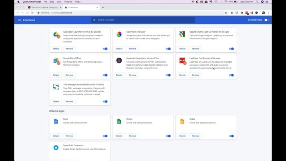Open Details for ColorPick Eyedropper
The height and width of the screenshot is (161, 286).
(119, 49)
